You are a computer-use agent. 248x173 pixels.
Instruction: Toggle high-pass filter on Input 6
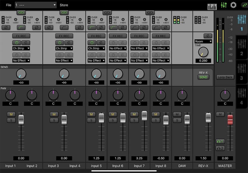click(x=113, y=28)
